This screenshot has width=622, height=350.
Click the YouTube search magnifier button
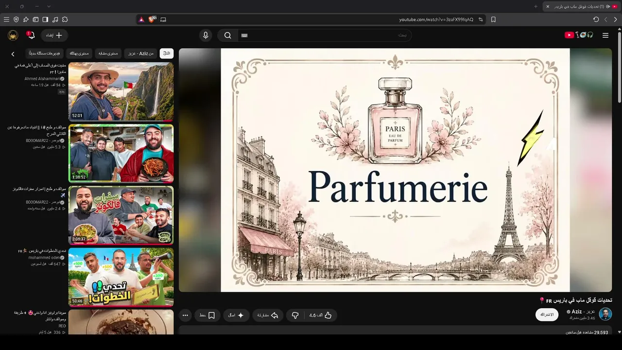tap(227, 35)
